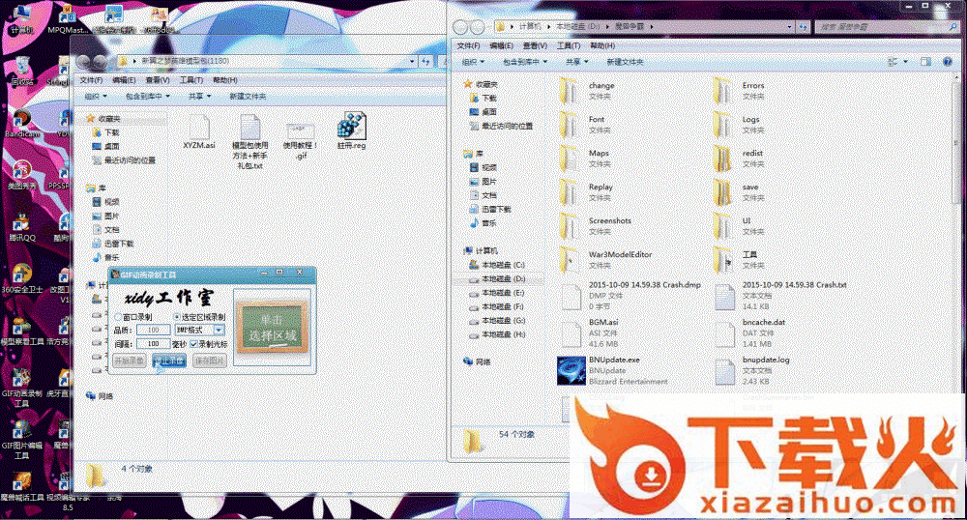Open 编辑(E) menu in right window

[501, 45]
